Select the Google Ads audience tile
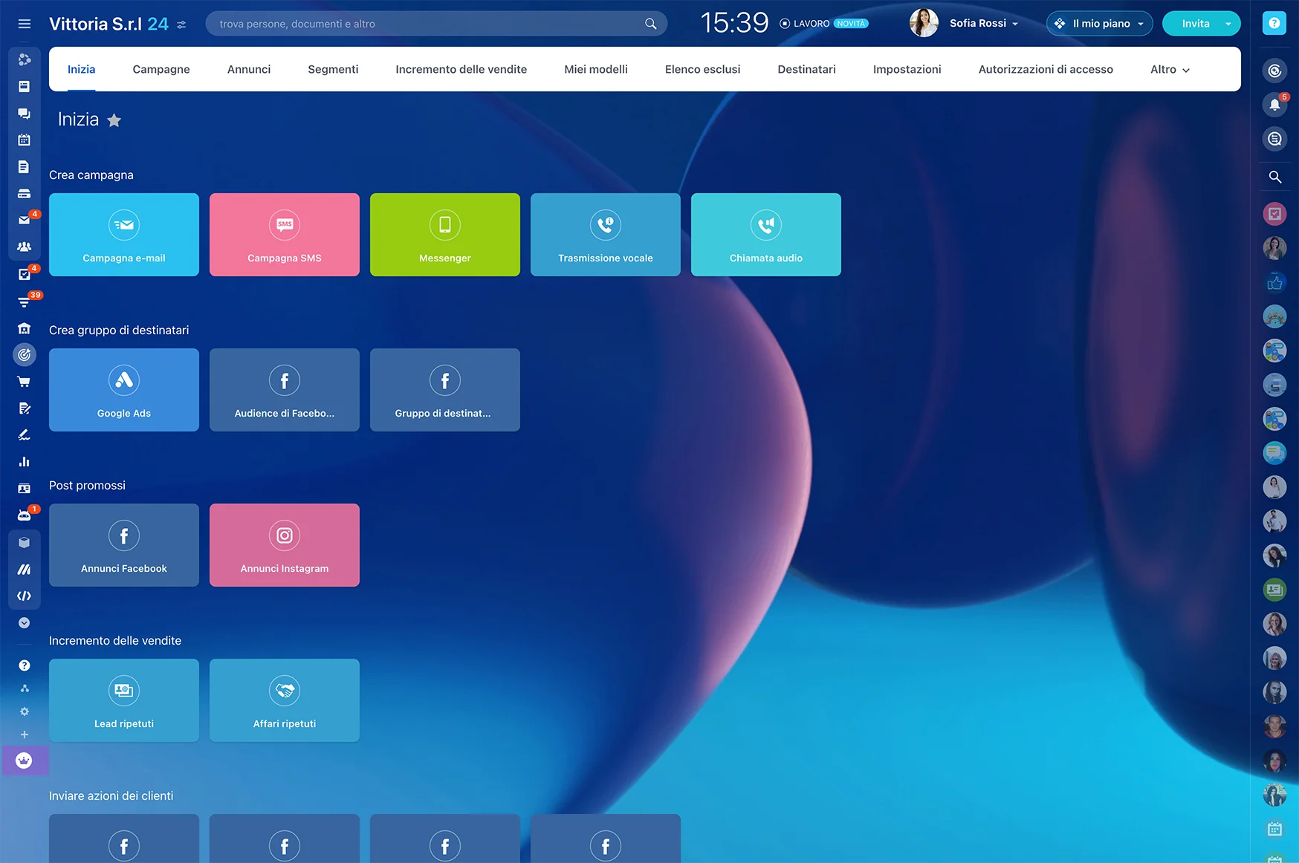This screenshot has width=1299, height=863. 124,390
